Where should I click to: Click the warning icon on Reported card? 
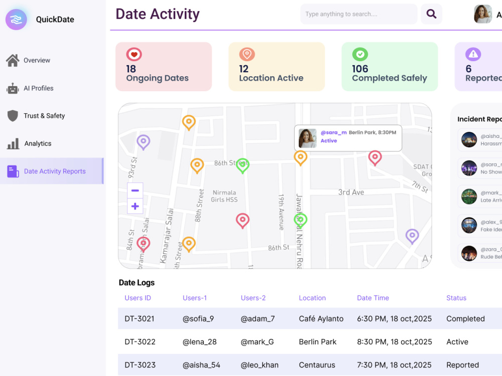pos(473,54)
